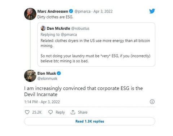Open the @robustus handle link
Viewport: 173px width, 136px height.
click(80, 28)
